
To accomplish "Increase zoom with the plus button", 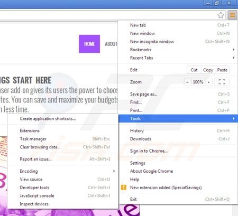I will coord(208,82).
